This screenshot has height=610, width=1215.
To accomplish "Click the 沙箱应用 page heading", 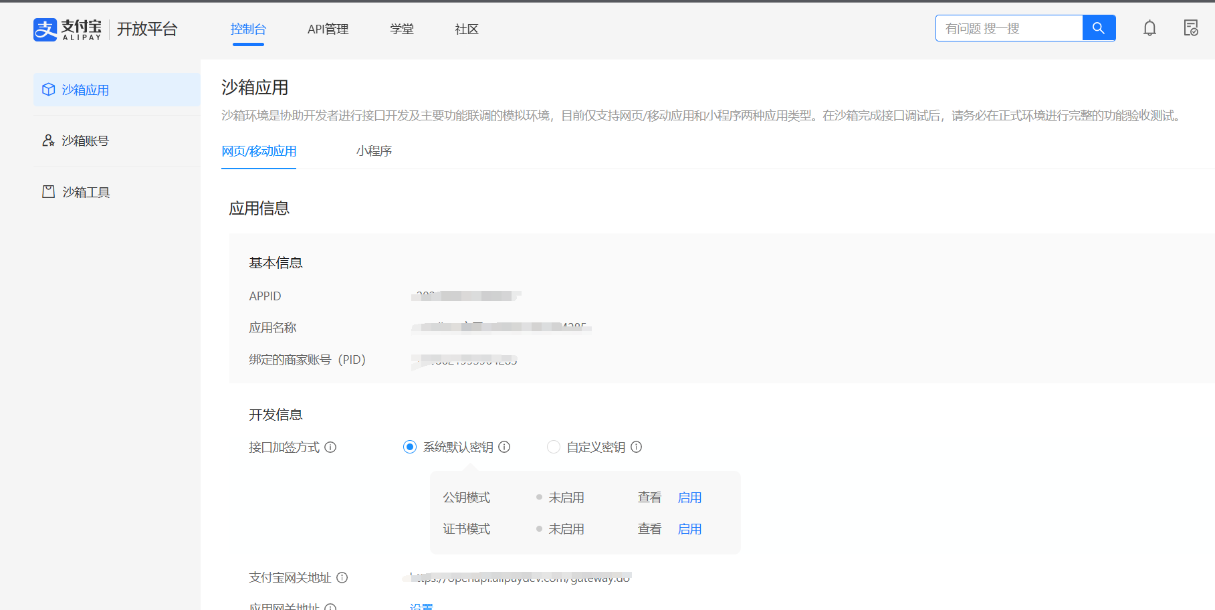I will pyautogui.click(x=255, y=88).
